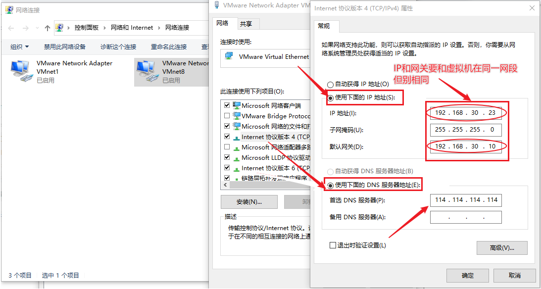Click the VMware Virtual Ethernet adapter icon
541x289 pixels.
(229, 56)
